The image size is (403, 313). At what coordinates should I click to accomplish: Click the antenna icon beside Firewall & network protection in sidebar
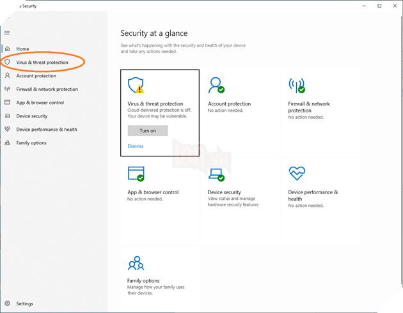(7, 89)
